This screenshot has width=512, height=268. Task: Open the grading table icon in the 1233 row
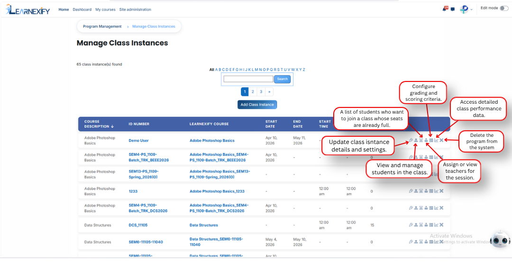point(431,191)
